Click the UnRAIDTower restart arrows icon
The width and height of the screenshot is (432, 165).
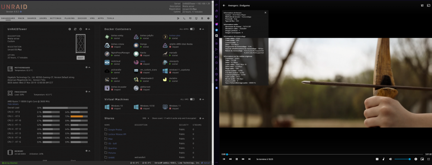75,29
